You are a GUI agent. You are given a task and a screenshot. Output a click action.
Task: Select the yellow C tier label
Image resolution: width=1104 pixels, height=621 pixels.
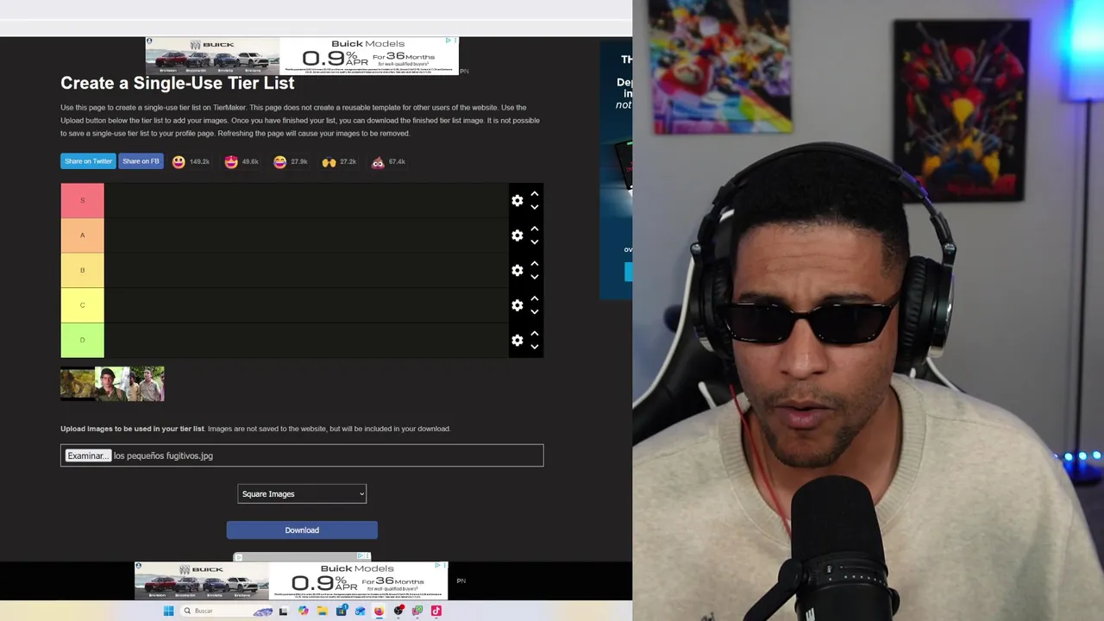point(82,305)
